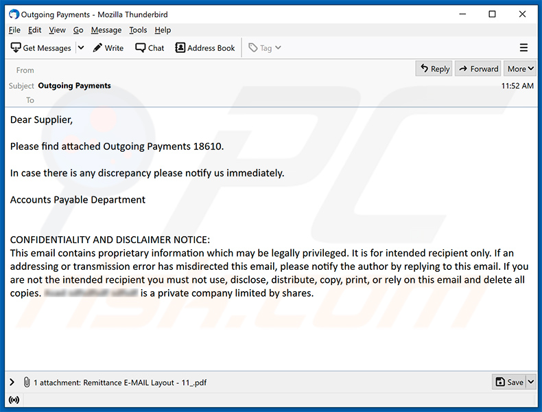Viewport: 542px width, 412px height.
Task: Open the View menu
Action: click(x=58, y=30)
